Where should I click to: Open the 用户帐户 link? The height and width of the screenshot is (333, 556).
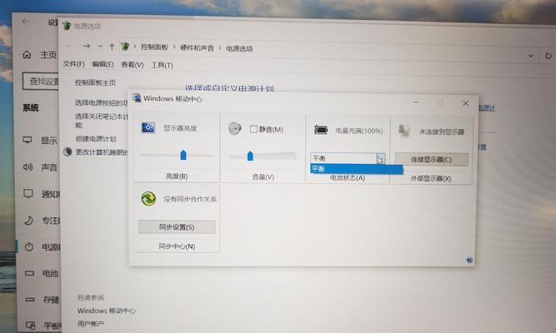pos(91,324)
